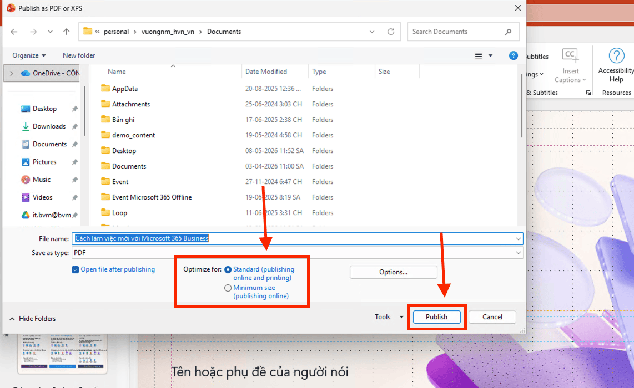Open Captions & Subtitles dialog launcher
Viewport: 634px width, 388px height.
coord(588,93)
